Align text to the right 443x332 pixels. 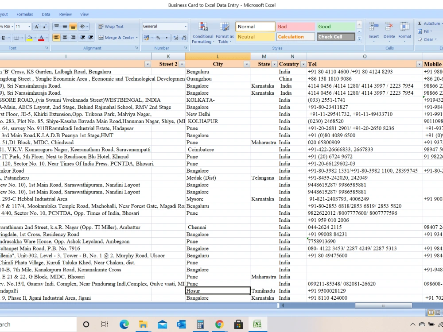click(x=73, y=37)
